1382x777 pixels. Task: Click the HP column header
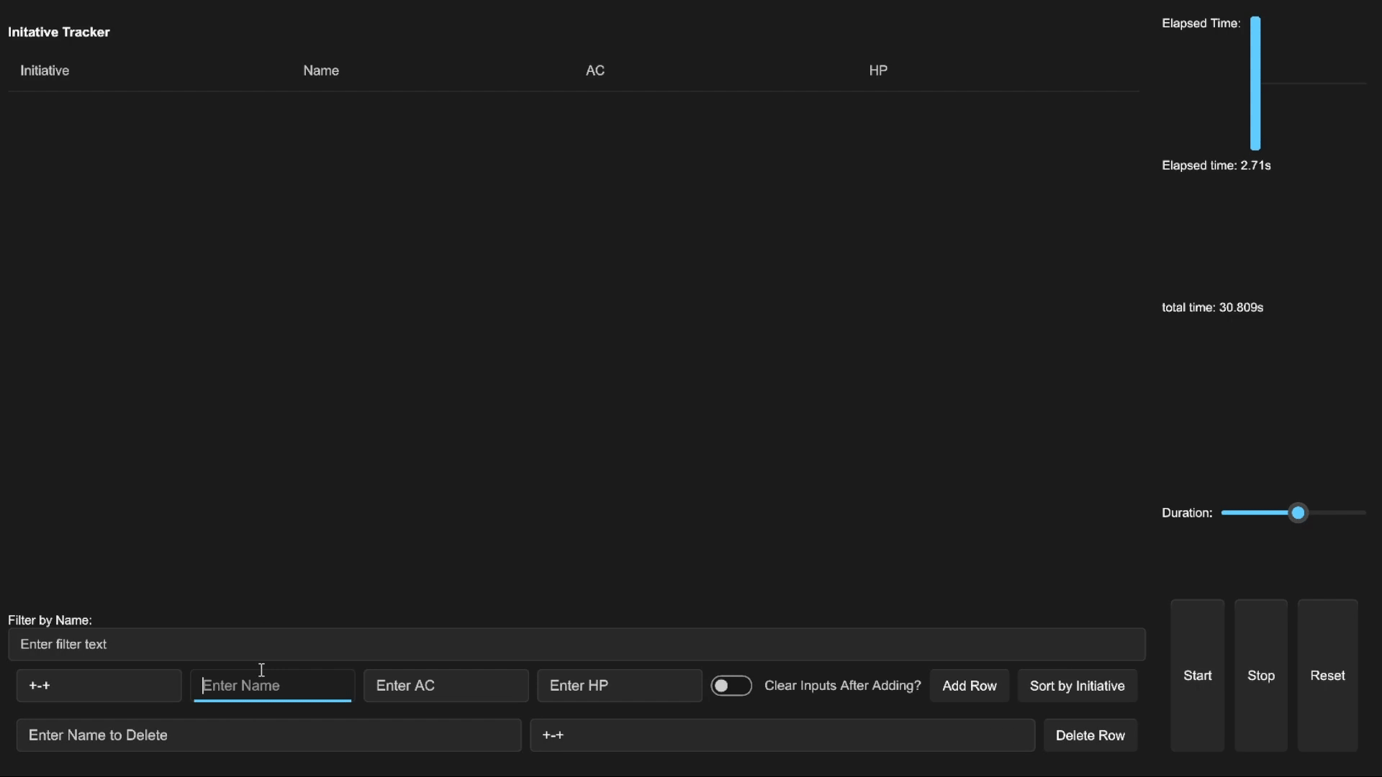point(878,71)
